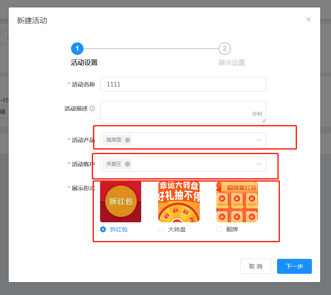Click the 下一步 button
This screenshot has width=331, height=295.
pos(294,266)
